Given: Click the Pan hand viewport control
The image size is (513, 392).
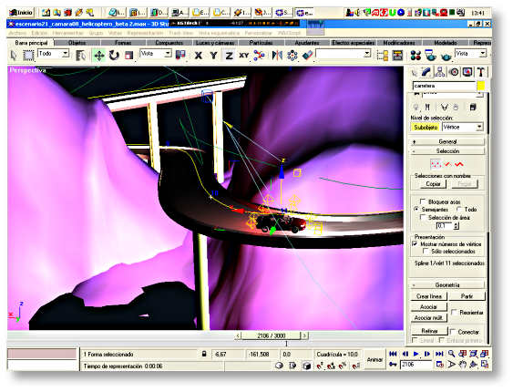Looking at the screenshot, I should (462, 364).
